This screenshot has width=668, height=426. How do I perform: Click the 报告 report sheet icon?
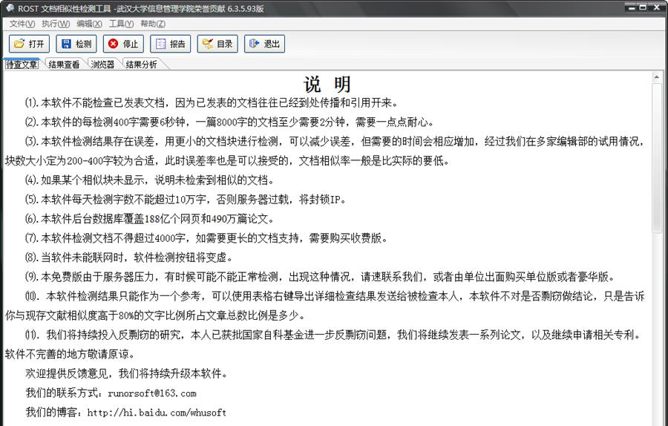click(160, 44)
